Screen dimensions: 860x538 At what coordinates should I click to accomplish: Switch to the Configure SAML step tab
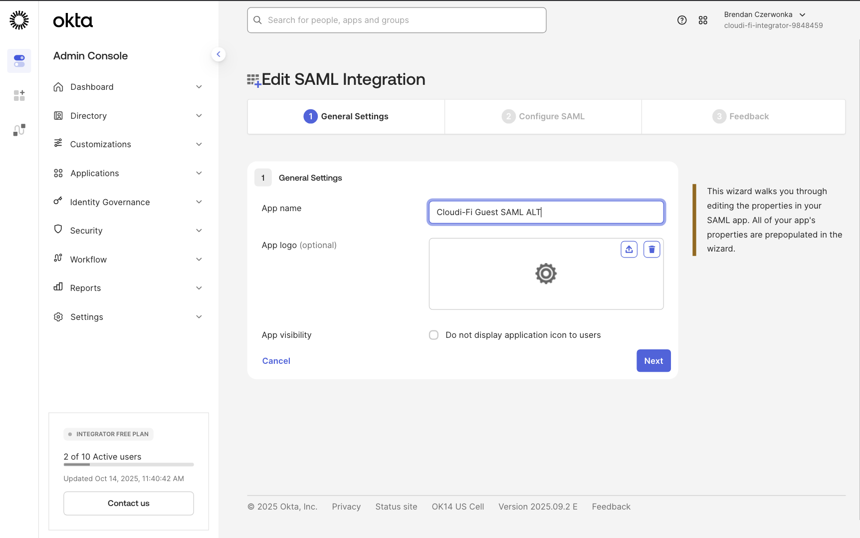click(x=543, y=116)
